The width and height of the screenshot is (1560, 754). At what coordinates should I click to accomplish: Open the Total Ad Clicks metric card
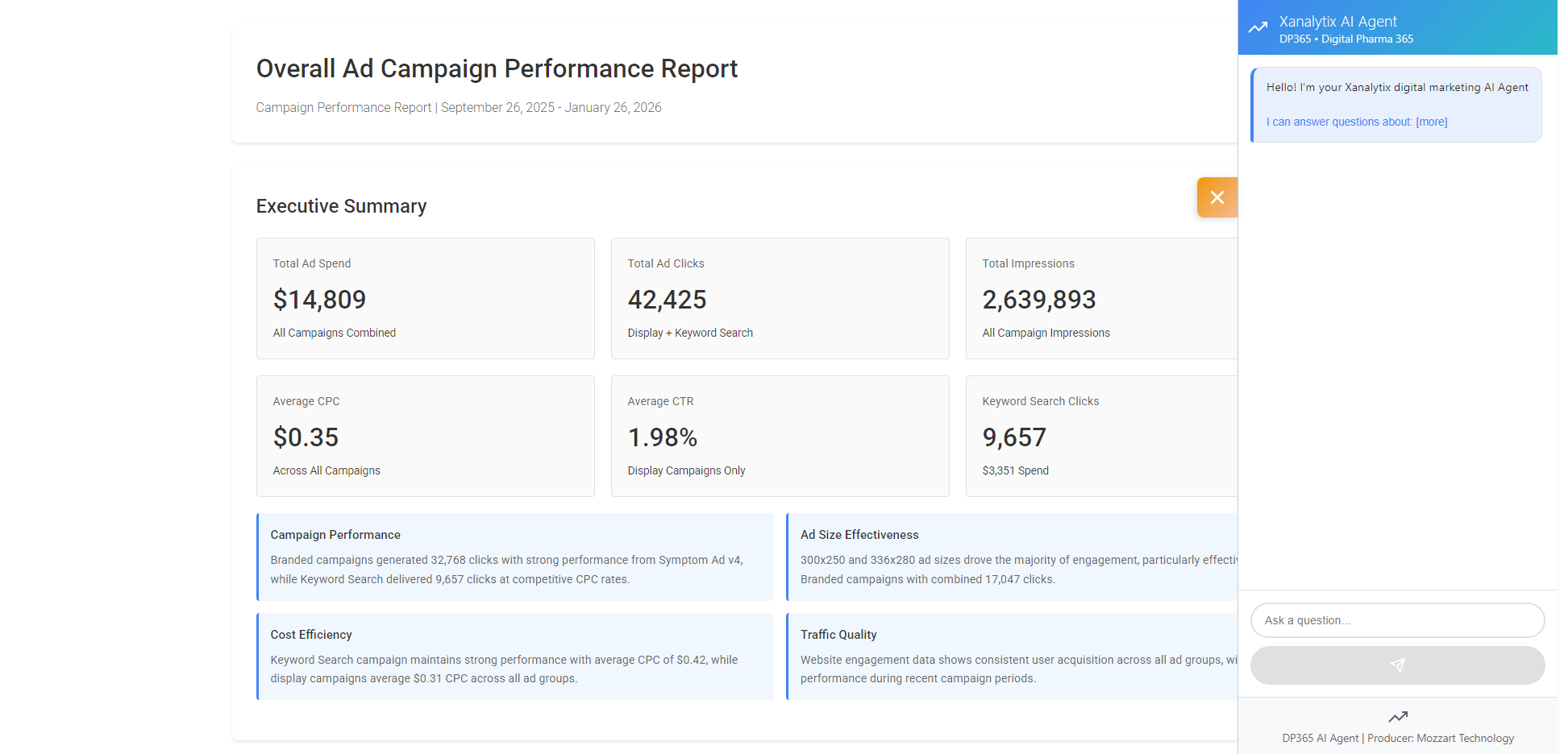pyautogui.click(x=780, y=298)
